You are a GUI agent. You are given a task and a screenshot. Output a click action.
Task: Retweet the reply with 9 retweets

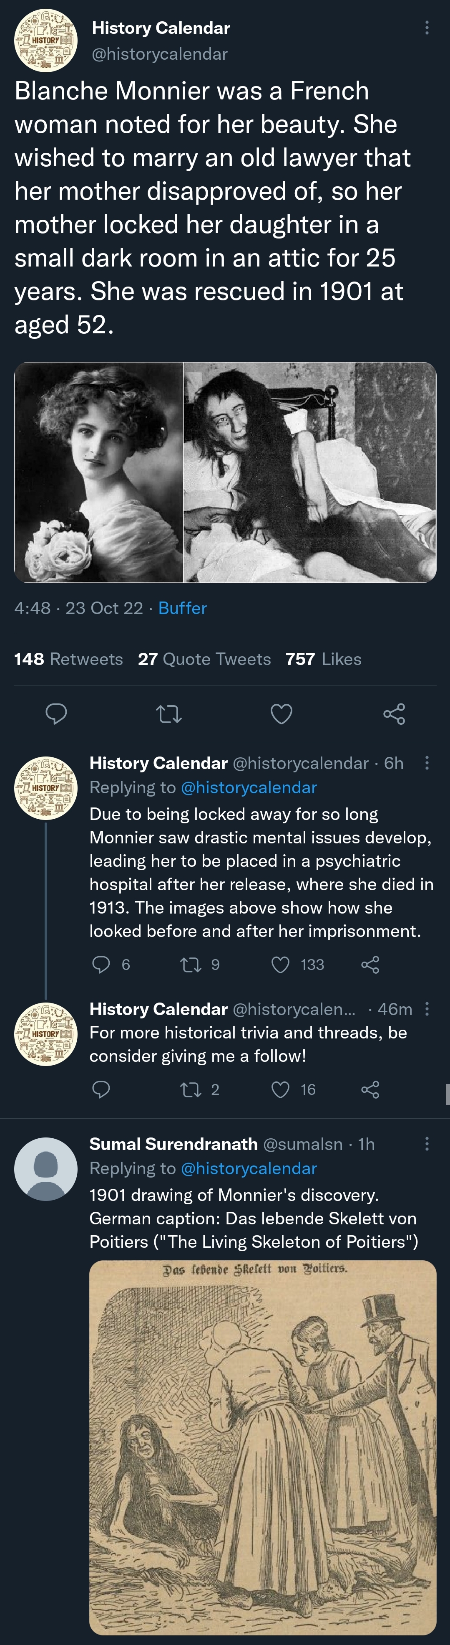(x=191, y=964)
